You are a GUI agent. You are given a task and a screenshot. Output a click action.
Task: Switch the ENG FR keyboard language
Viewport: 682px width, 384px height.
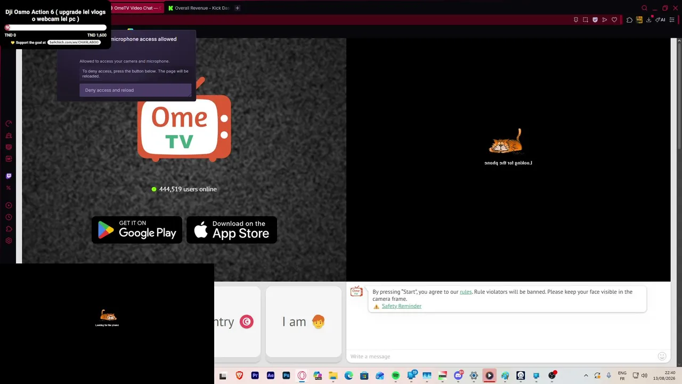point(622,375)
